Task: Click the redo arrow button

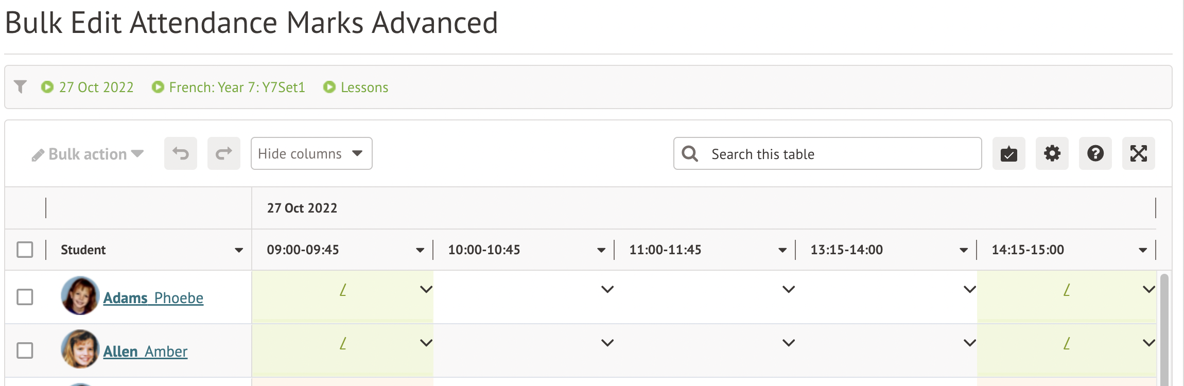Action: tap(224, 153)
